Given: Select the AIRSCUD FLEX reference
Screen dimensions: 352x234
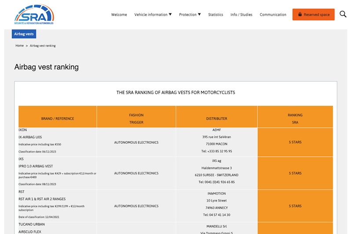Looking at the screenshot, I should 30,232.
